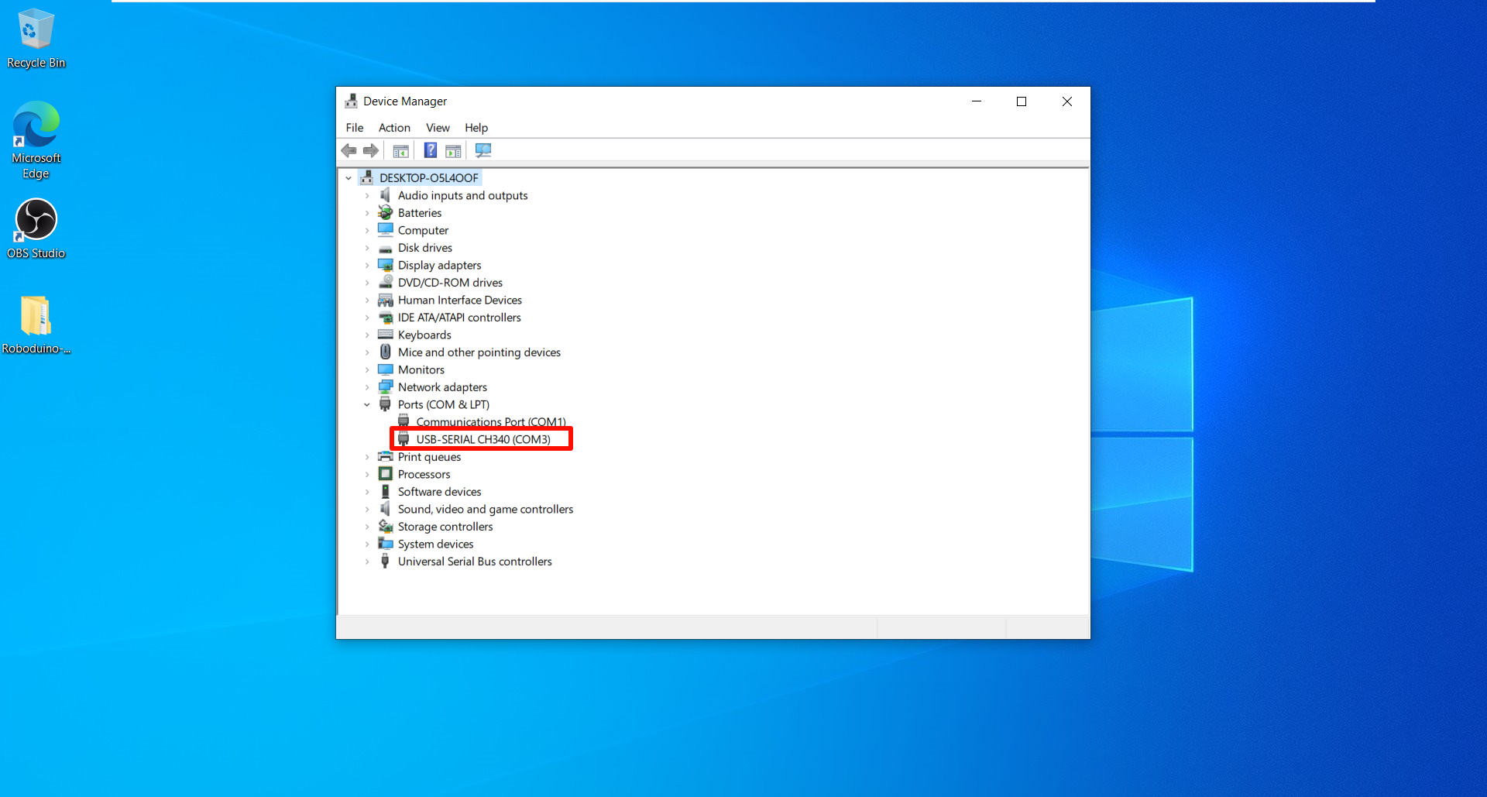Viewport: 1487px width, 797px height.
Task: Expand the Computer category arrow
Action: coord(367,230)
